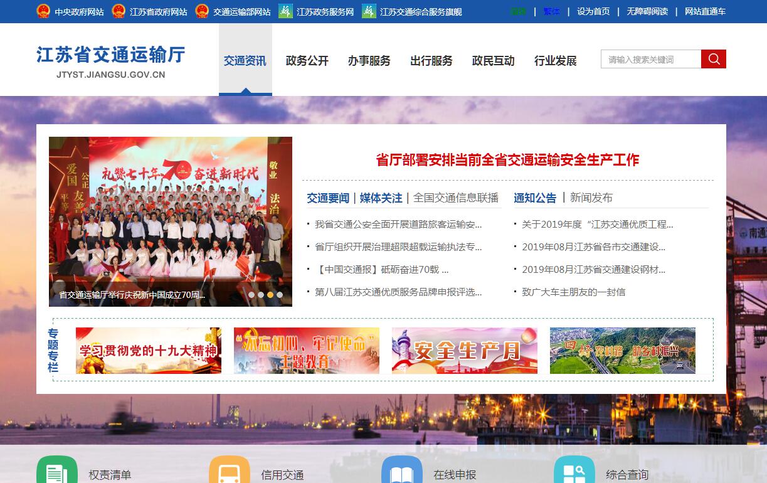
Task: Switch to the 新闻发布 tab
Action: click(x=591, y=198)
